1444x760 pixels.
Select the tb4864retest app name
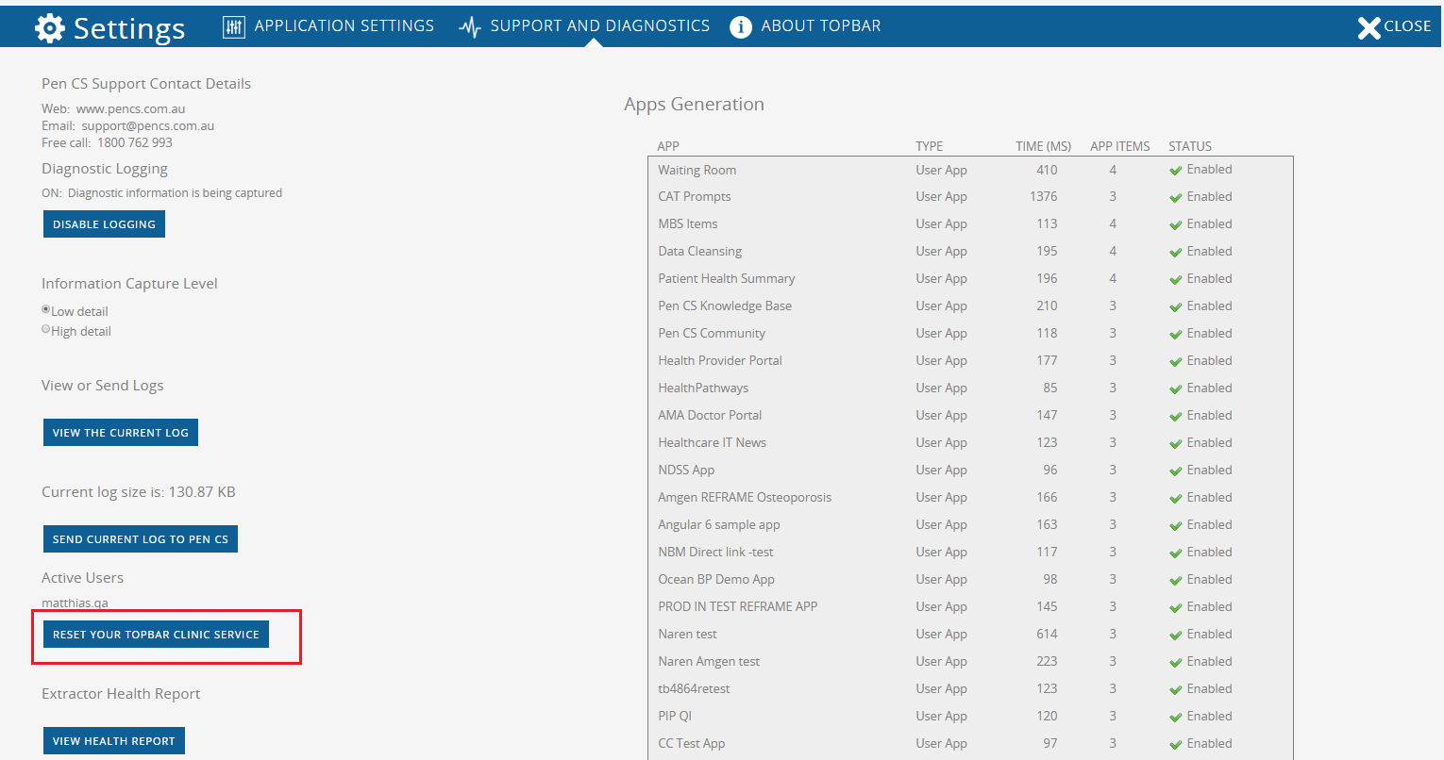coord(694,688)
